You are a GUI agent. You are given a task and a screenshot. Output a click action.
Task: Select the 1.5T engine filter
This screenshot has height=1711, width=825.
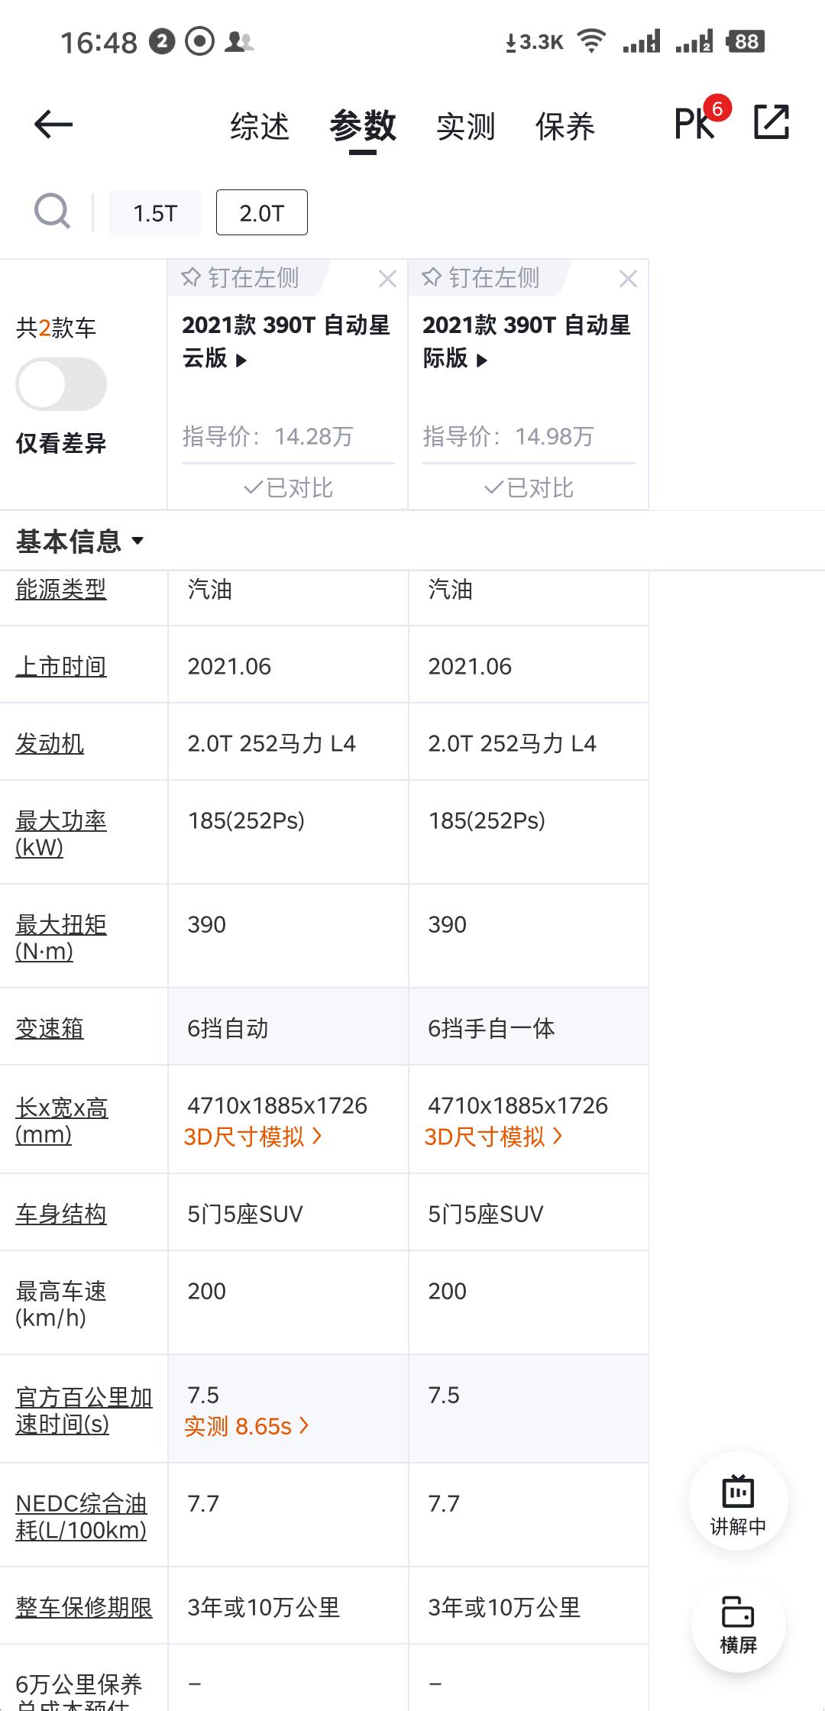[x=155, y=212]
